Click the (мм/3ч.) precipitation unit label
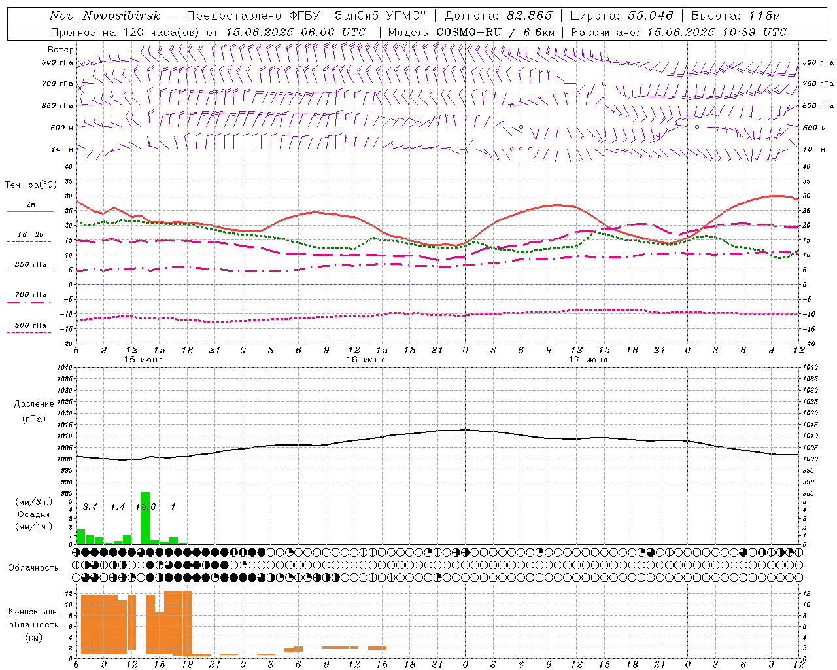 click(x=33, y=502)
